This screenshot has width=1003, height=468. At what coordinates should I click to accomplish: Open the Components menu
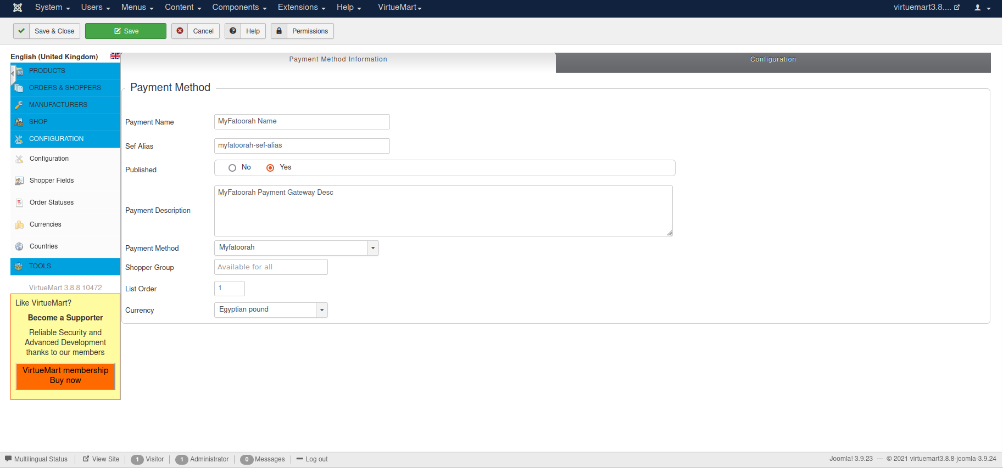[x=239, y=8]
